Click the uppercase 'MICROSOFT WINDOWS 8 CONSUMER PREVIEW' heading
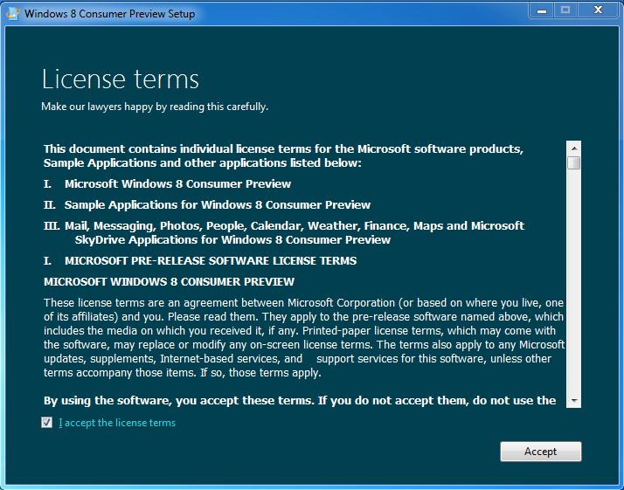 point(169,281)
